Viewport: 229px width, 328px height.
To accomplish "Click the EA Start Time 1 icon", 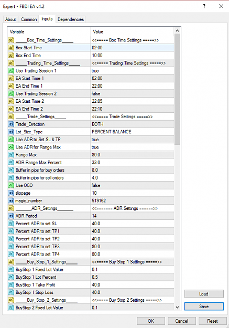I will (x=11, y=78).
